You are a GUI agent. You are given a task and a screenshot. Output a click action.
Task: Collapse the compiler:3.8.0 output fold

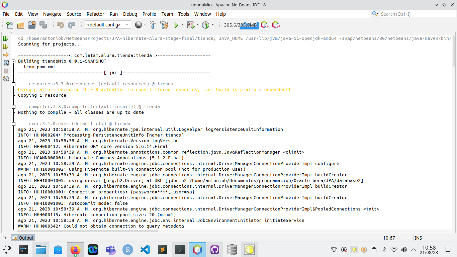click(14, 107)
